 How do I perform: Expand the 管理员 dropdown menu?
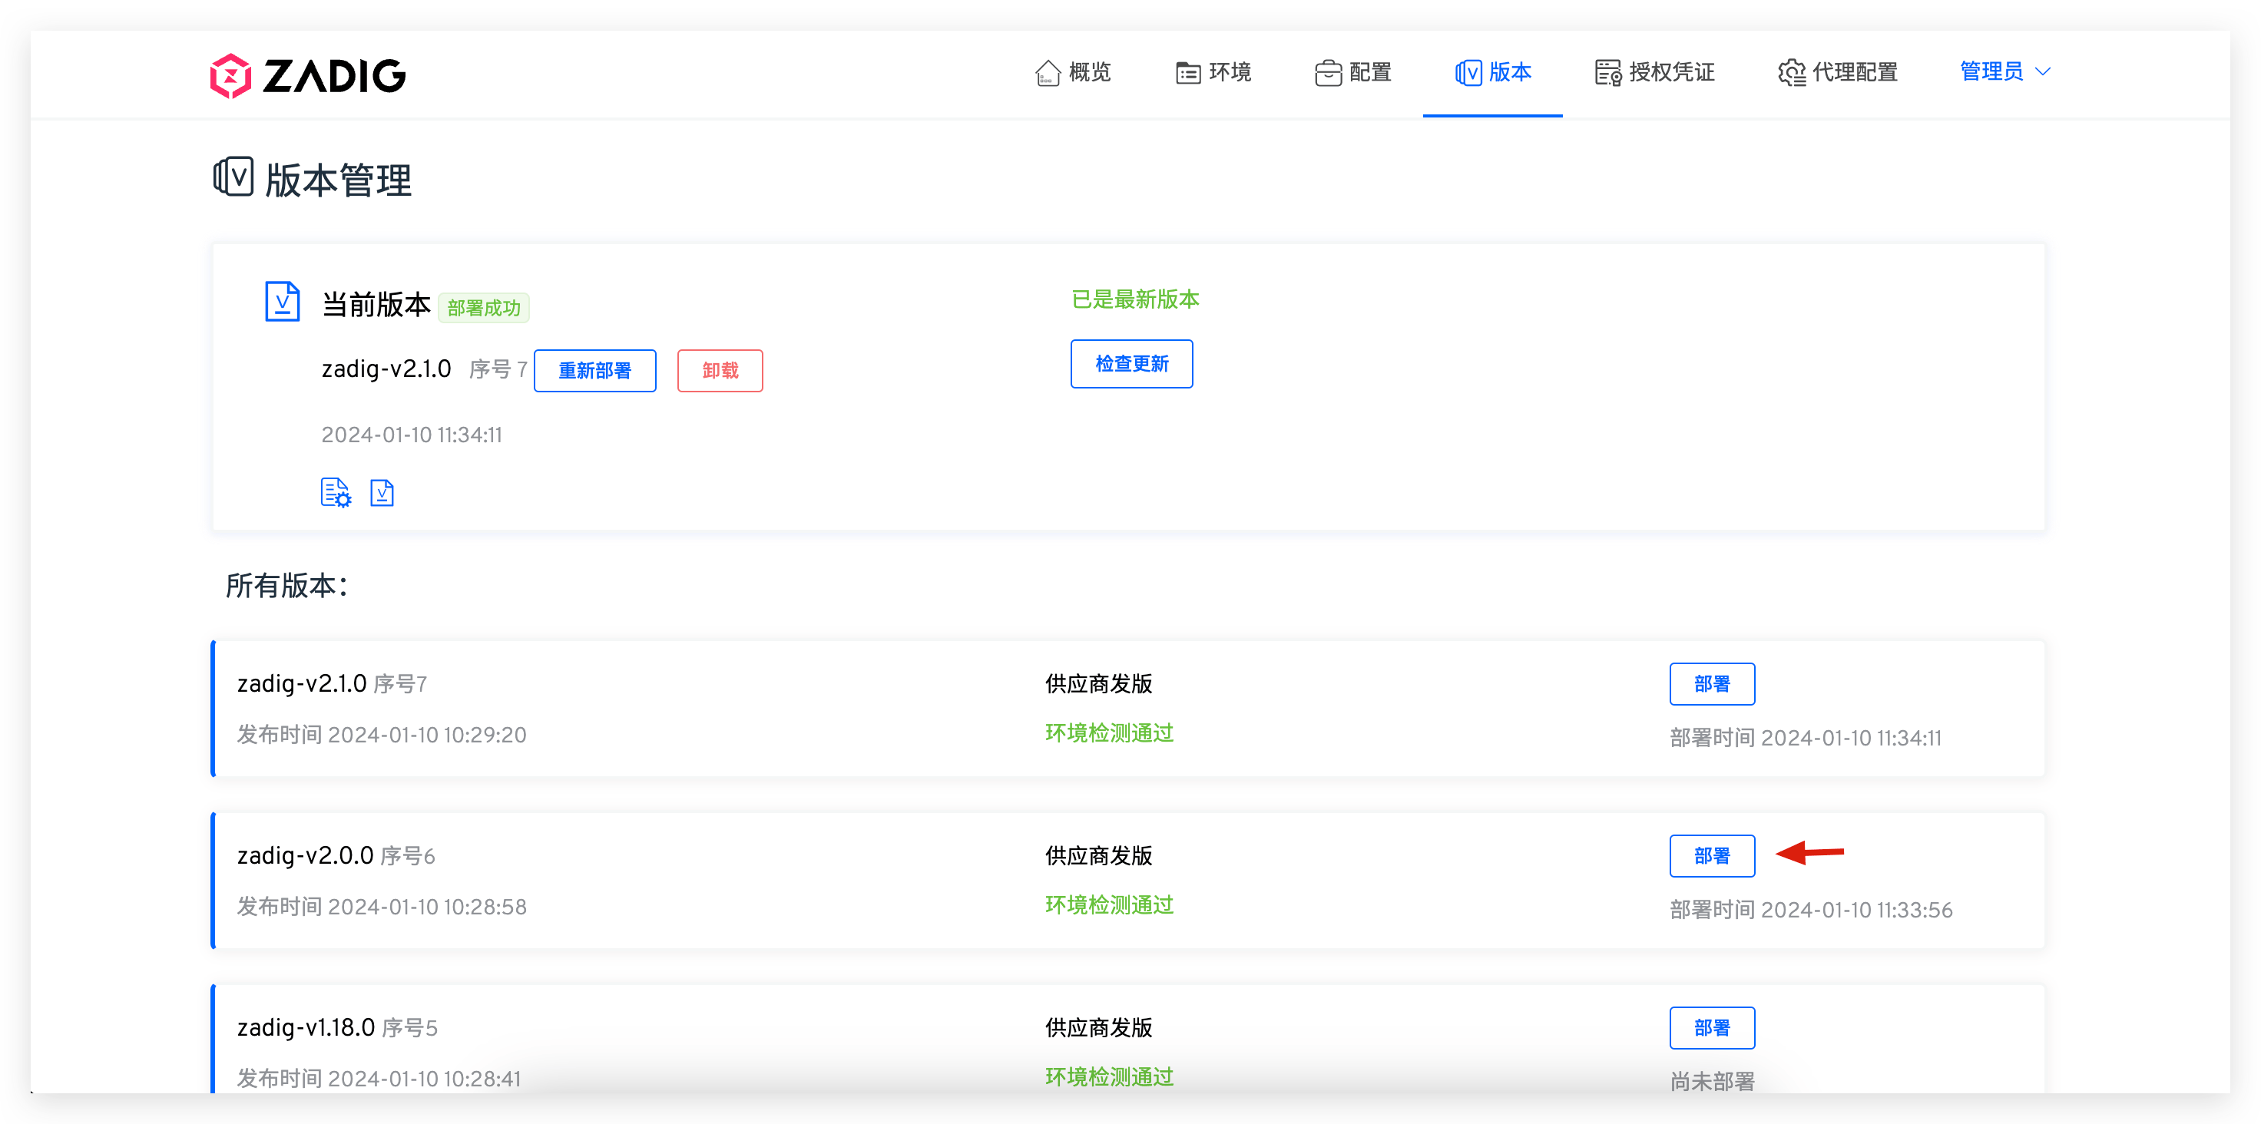pyautogui.click(x=1992, y=72)
